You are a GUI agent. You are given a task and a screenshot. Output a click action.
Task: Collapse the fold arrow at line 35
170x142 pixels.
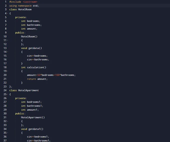[x=7, y=133]
